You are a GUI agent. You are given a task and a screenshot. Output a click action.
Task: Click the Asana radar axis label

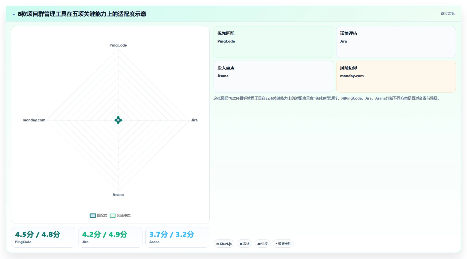click(118, 195)
